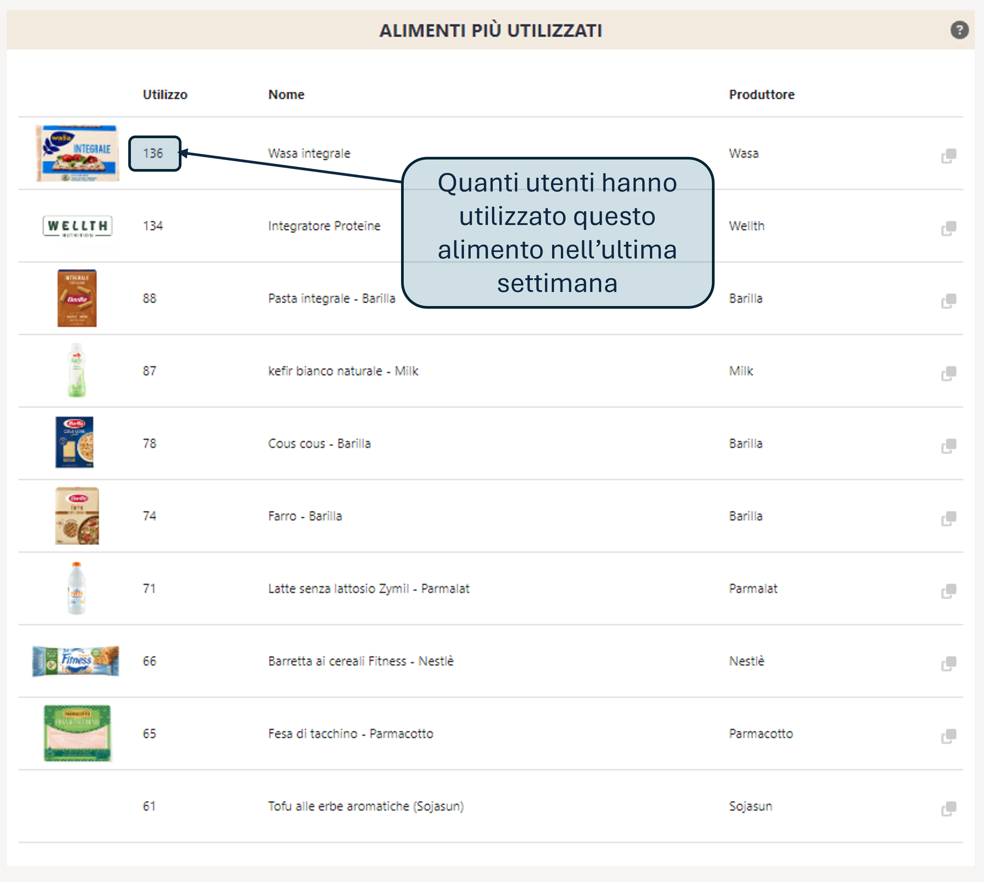Open the Parmacotto turkey package thumbnail
The height and width of the screenshot is (882, 984).
pos(78,733)
